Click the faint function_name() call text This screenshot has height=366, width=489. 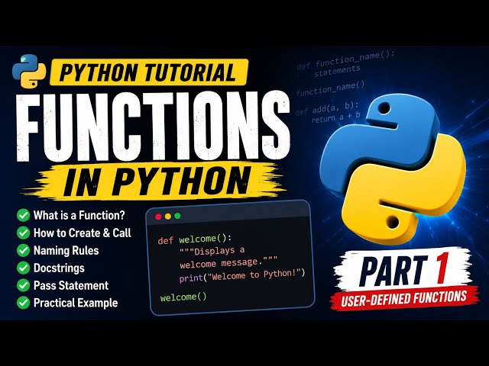click(x=330, y=88)
